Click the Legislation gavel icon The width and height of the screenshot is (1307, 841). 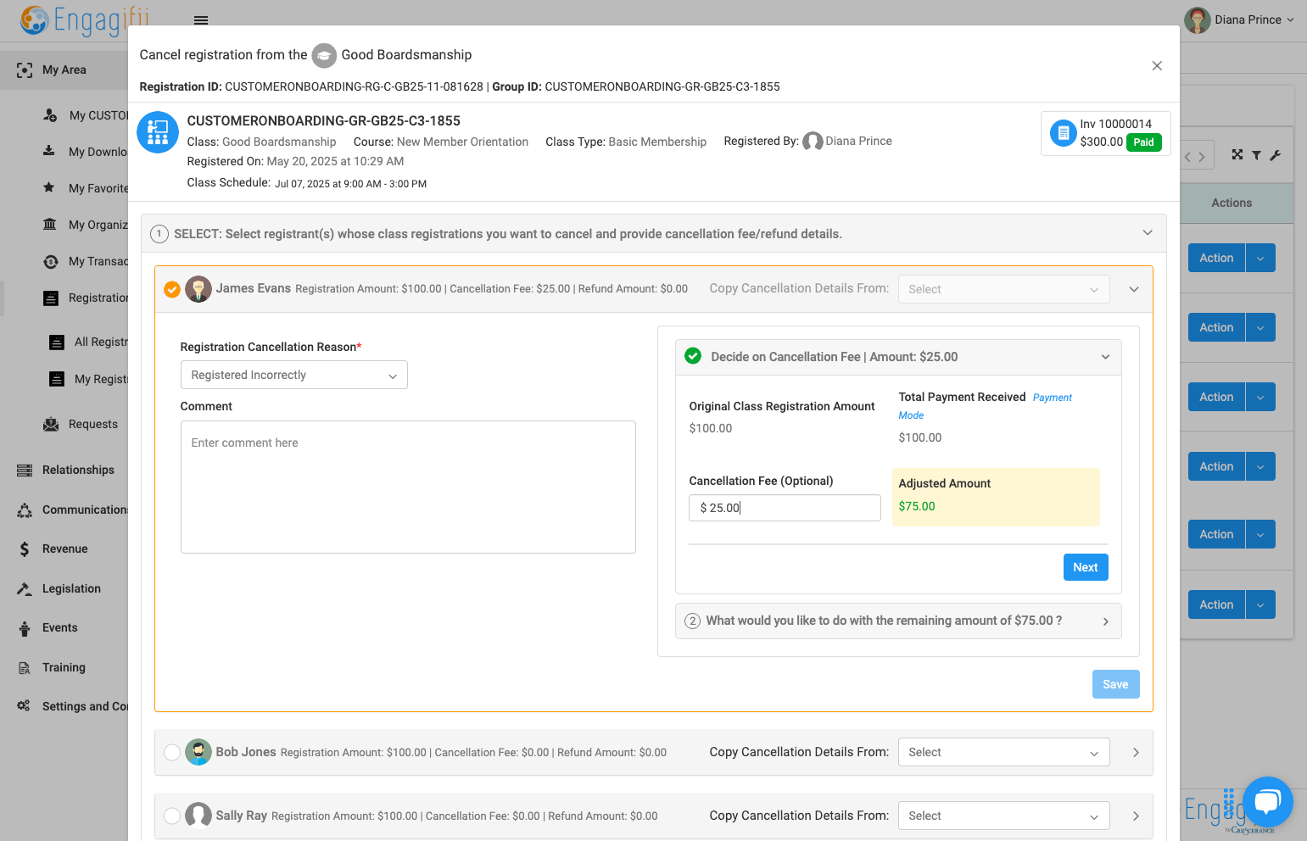[x=25, y=588]
